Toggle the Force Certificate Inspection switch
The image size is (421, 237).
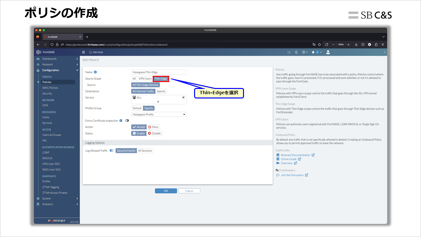127,120
